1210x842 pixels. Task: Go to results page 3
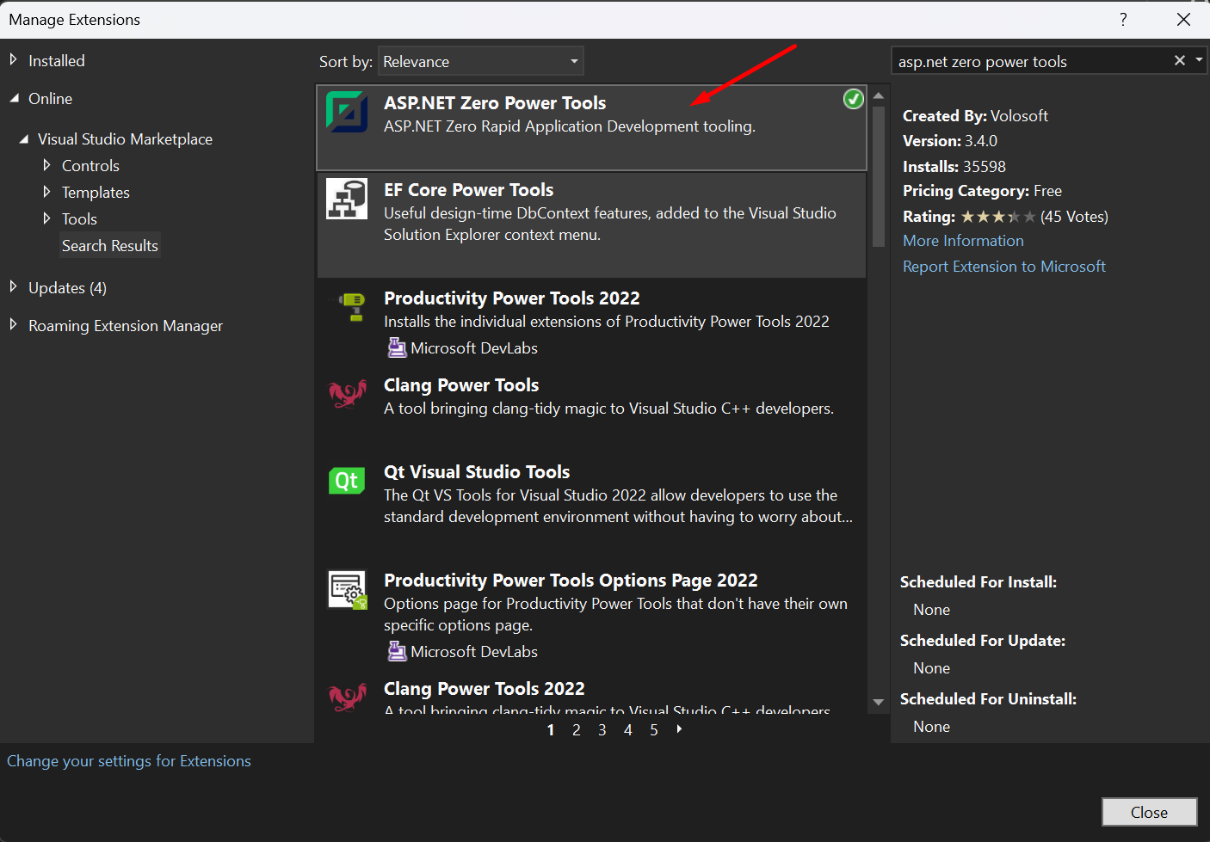click(x=602, y=730)
